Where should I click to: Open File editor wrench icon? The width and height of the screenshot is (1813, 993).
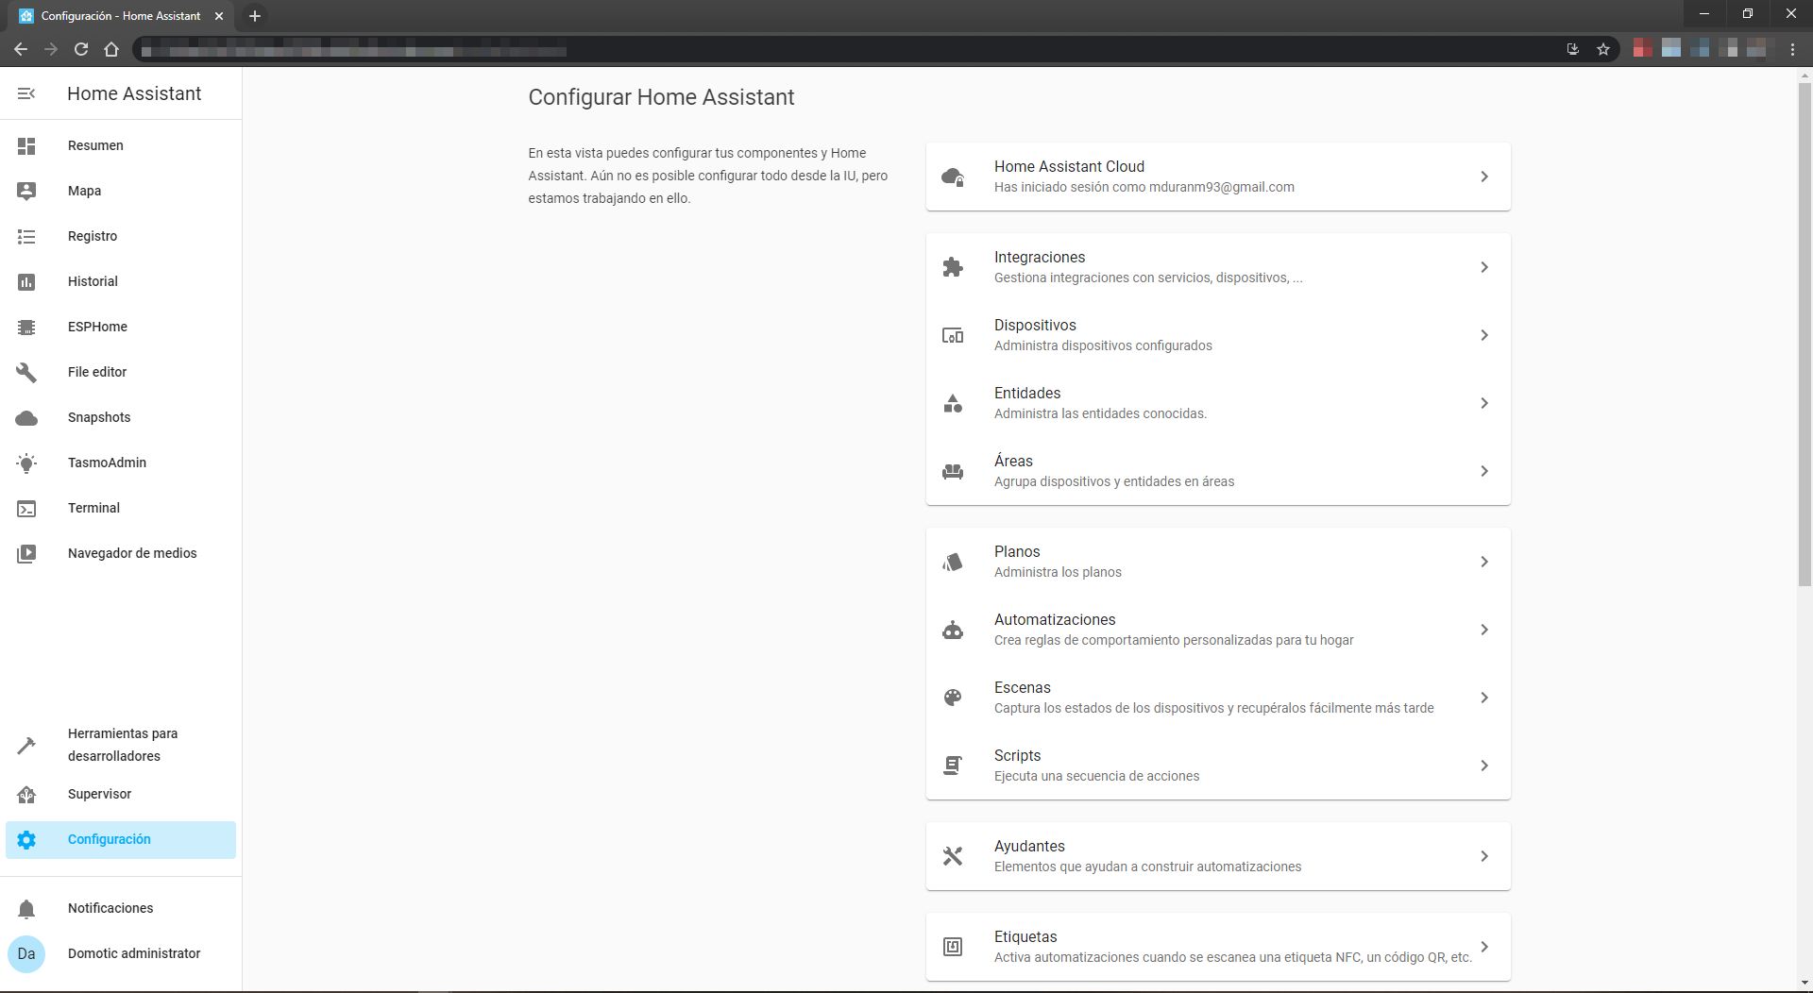[x=26, y=373]
